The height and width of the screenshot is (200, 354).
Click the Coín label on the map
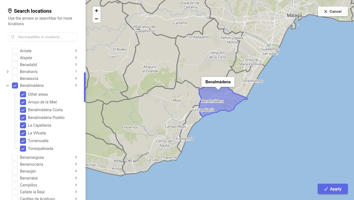click(x=112, y=57)
